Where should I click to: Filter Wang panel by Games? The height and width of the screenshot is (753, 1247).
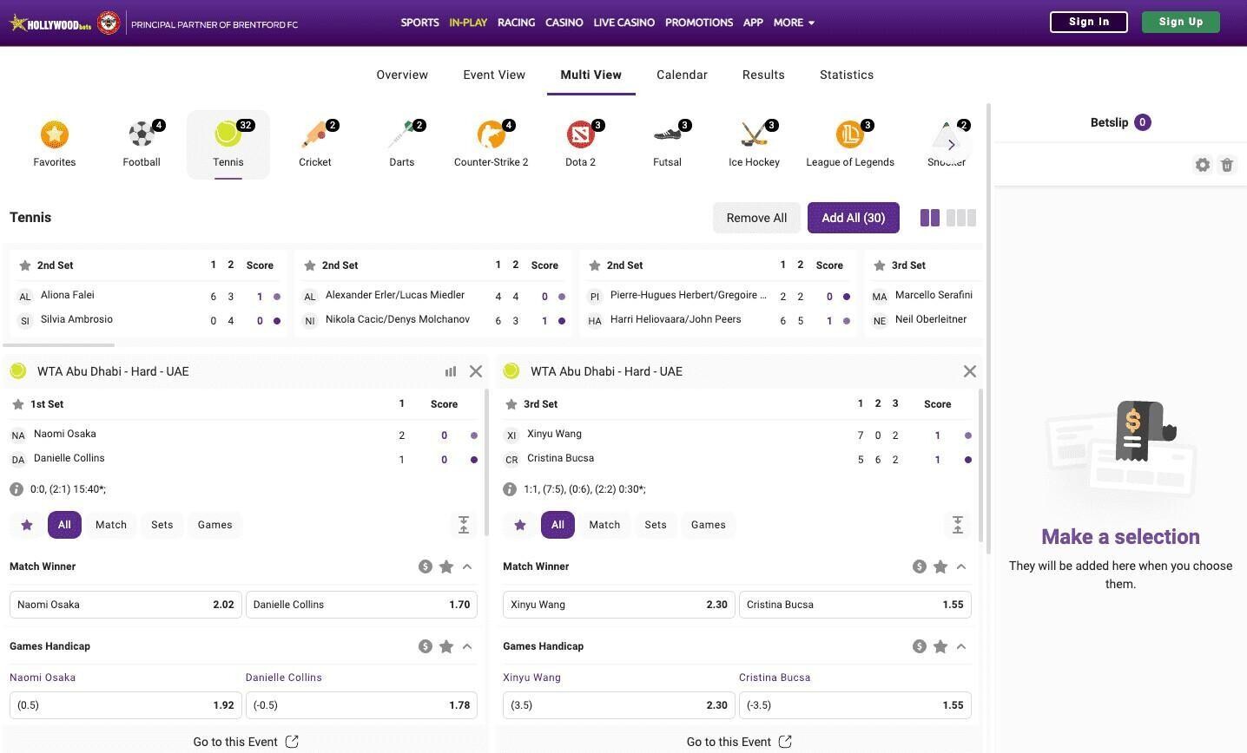709,525
